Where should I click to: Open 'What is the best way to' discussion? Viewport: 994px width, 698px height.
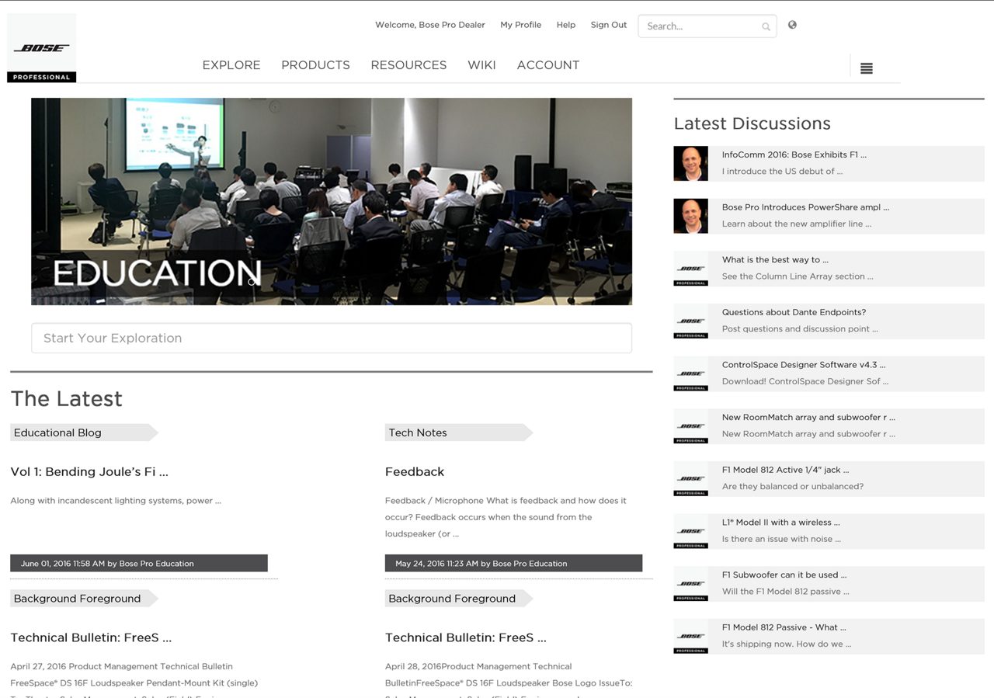[775, 260]
